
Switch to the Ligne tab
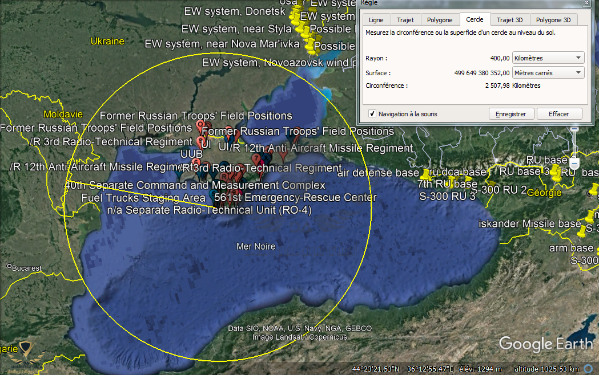click(376, 20)
